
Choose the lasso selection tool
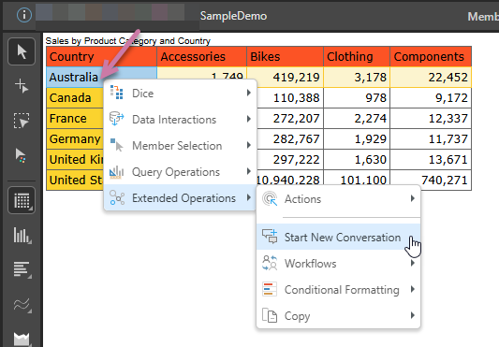click(22, 121)
